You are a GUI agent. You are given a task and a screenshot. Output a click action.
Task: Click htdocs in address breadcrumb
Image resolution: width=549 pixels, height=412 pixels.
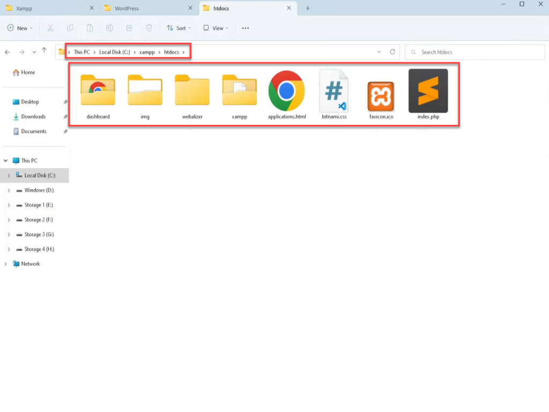pyautogui.click(x=171, y=52)
